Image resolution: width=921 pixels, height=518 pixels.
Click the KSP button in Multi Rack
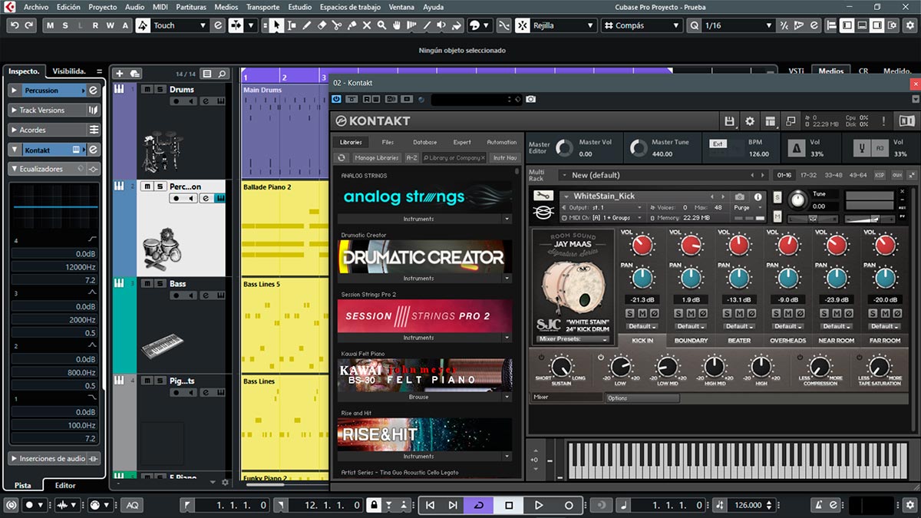(x=880, y=175)
